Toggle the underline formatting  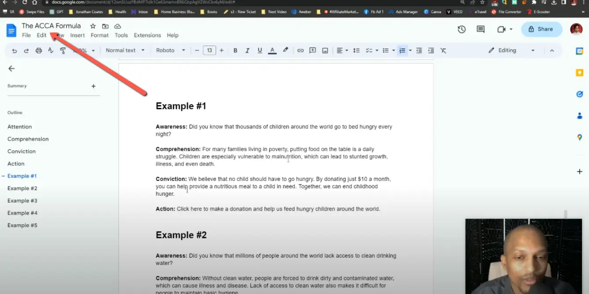point(260,50)
